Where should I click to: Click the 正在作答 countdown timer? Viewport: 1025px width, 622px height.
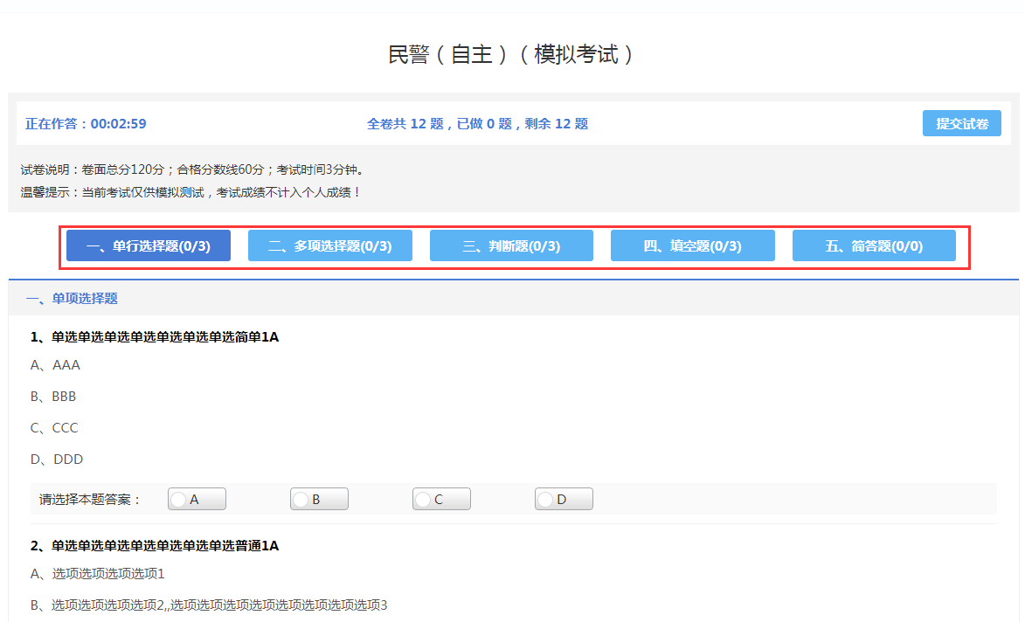point(86,124)
